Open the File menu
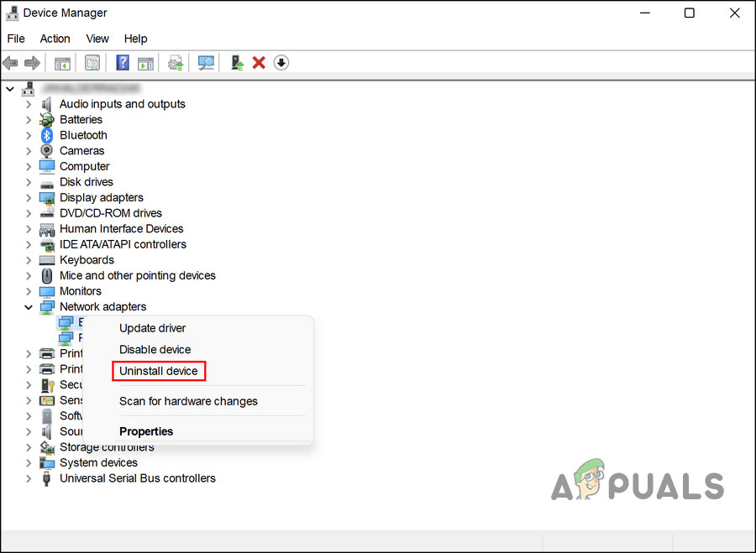 [16, 39]
